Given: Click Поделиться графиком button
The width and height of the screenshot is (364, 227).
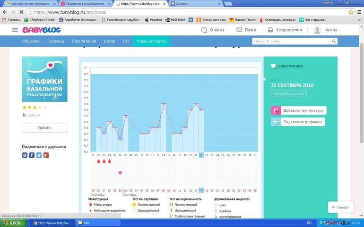Looking at the screenshot, I should pos(297,122).
